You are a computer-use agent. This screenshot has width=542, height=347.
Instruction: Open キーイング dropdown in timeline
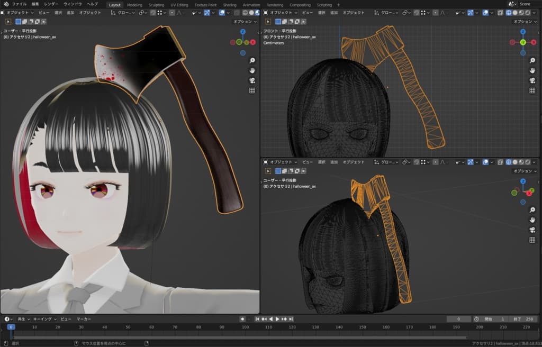pos(44,319)
